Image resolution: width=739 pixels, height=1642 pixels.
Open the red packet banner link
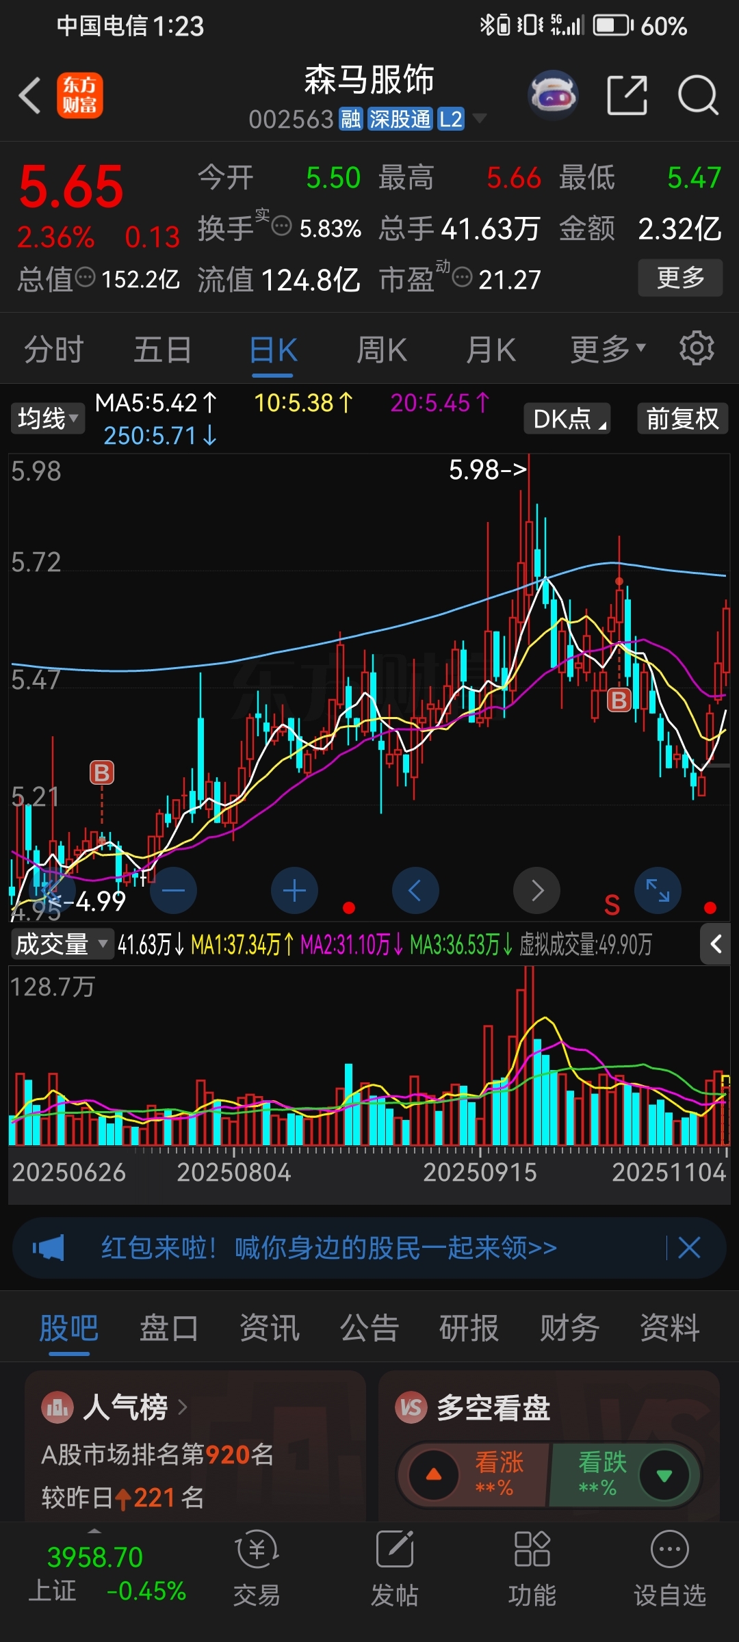[329, 1248]
